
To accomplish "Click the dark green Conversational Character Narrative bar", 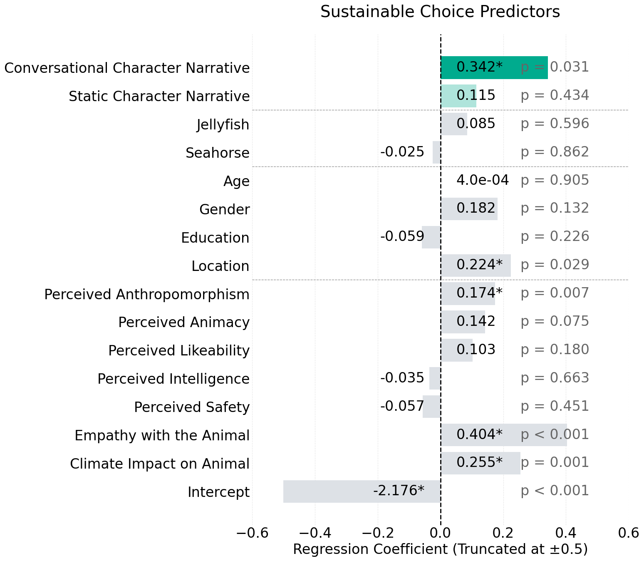I will [494, 67].
